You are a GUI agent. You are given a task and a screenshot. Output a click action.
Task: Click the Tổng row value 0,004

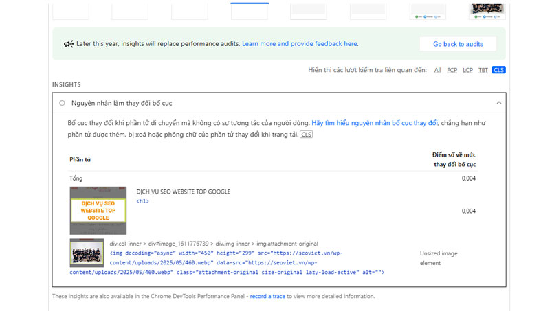469,178
